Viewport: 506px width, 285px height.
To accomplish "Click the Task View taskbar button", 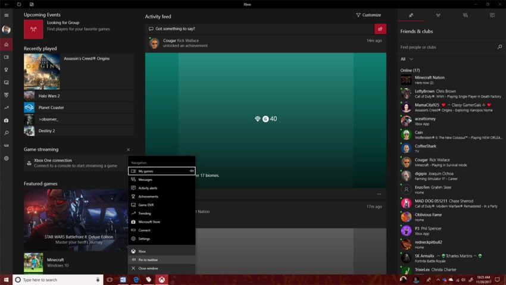I will click(110, 280).
